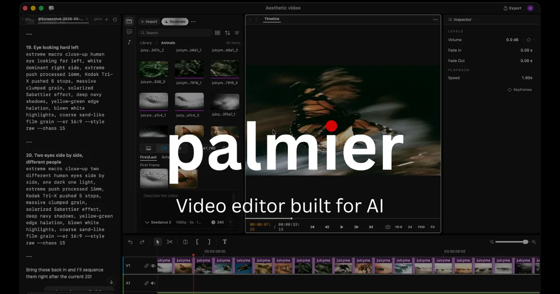The height and width of the screenshot is (294, 560).
Task: Select video generation mode icon
Action: click(164, 148)
